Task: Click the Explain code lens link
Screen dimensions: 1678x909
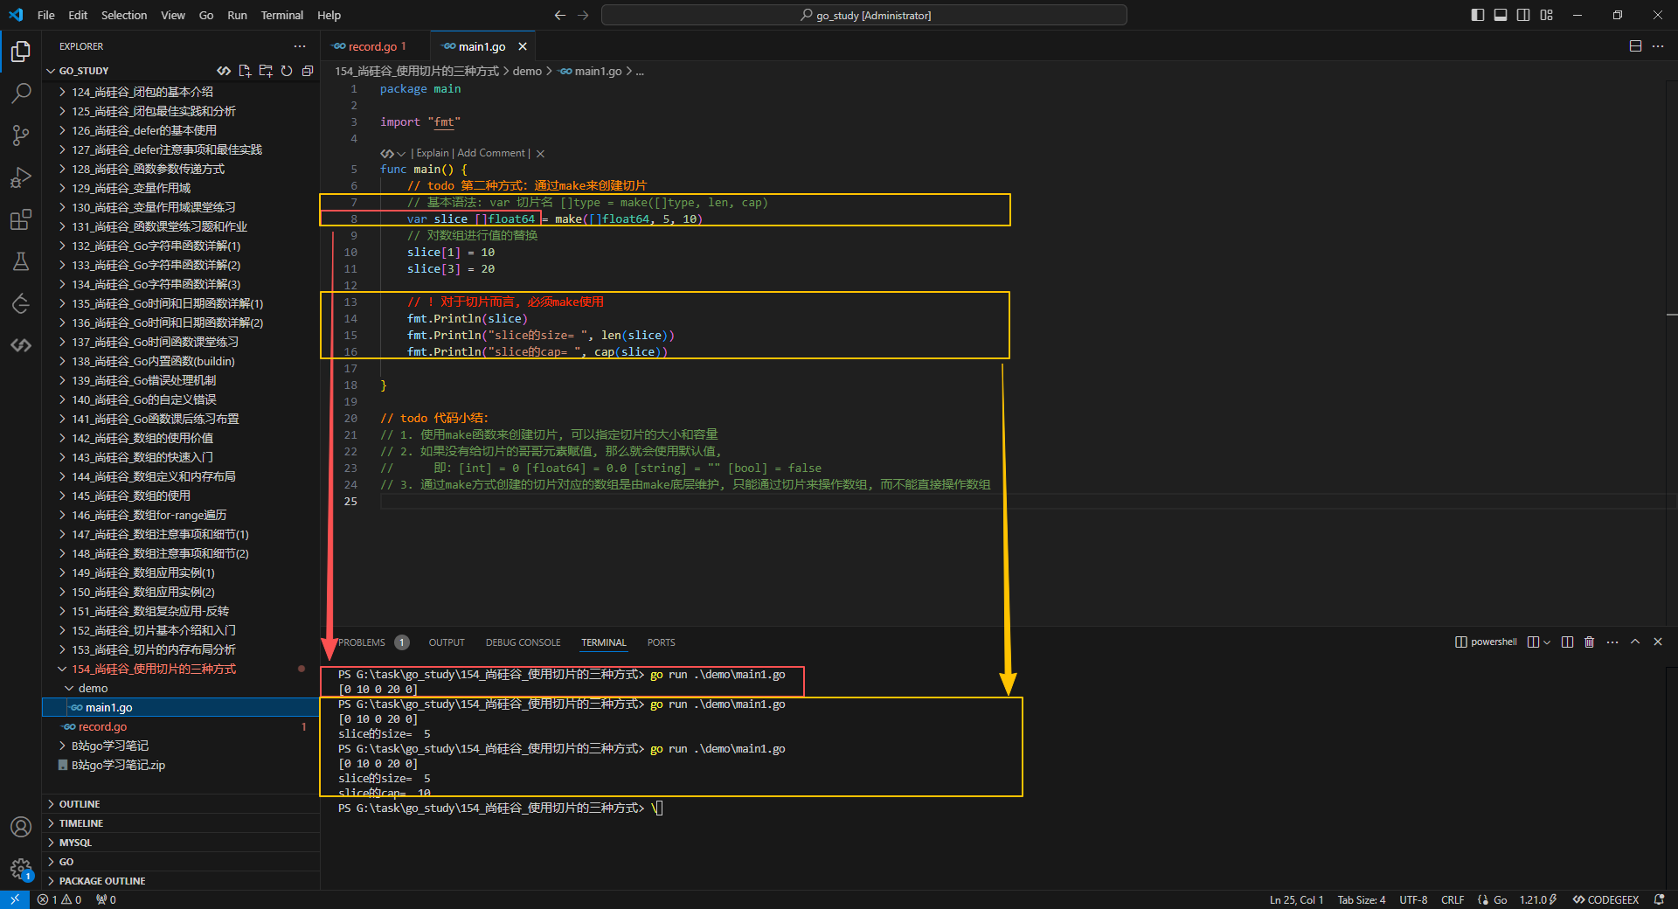Action: [x=432, y=153]
